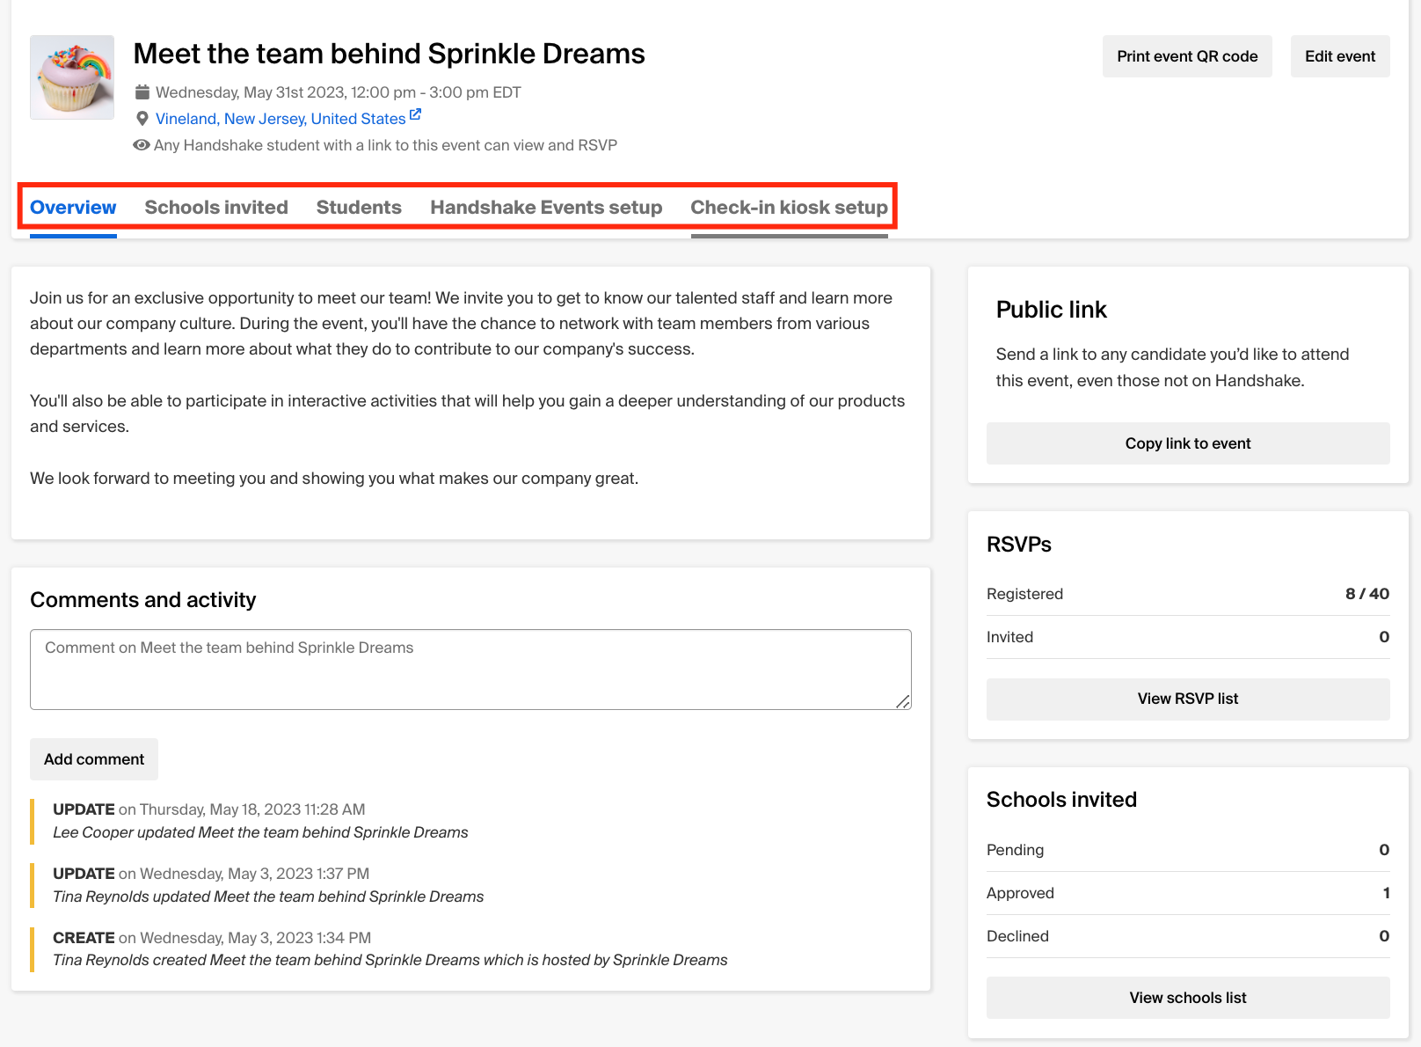Click Lee Cooper updated activity line

(260, 832)
